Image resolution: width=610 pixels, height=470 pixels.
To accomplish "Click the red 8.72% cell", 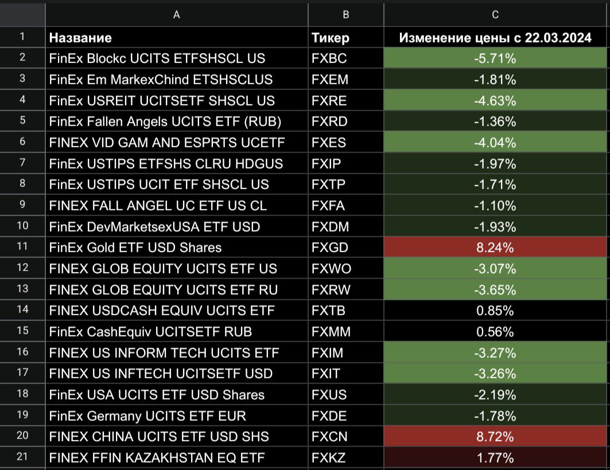I will coord(495,437).
